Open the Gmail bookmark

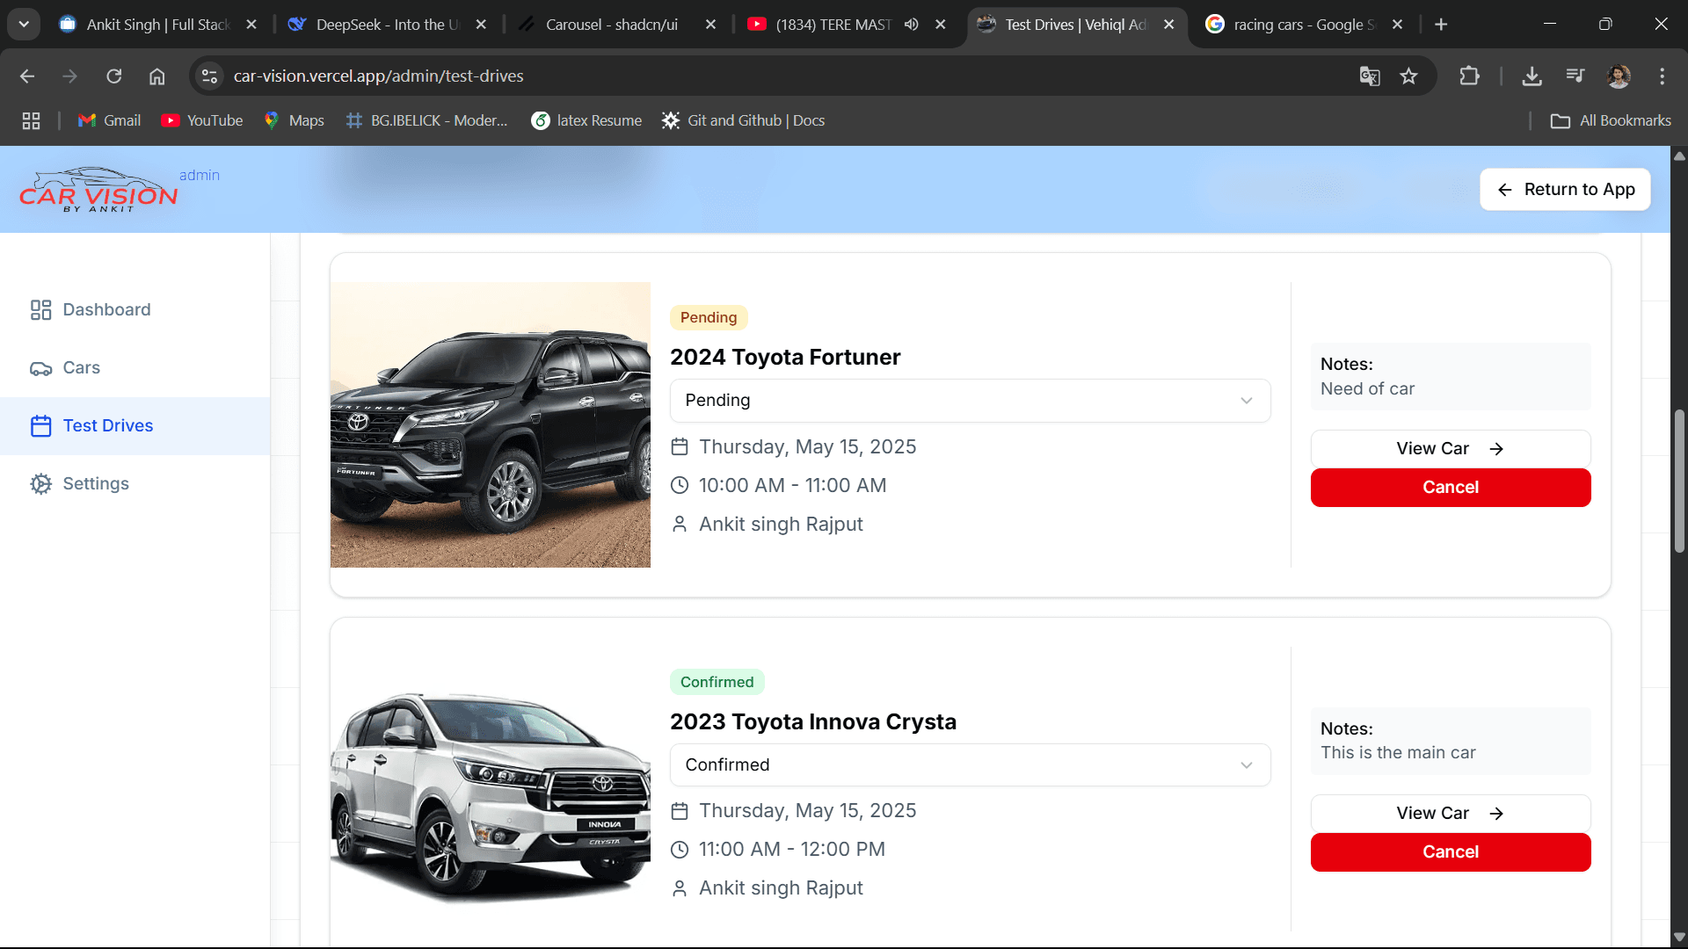[x=109, y=120]
